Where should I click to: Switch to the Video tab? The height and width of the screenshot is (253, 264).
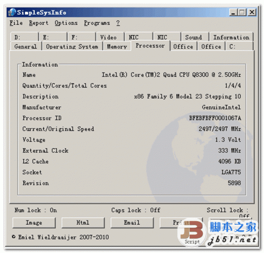[110, 37]
